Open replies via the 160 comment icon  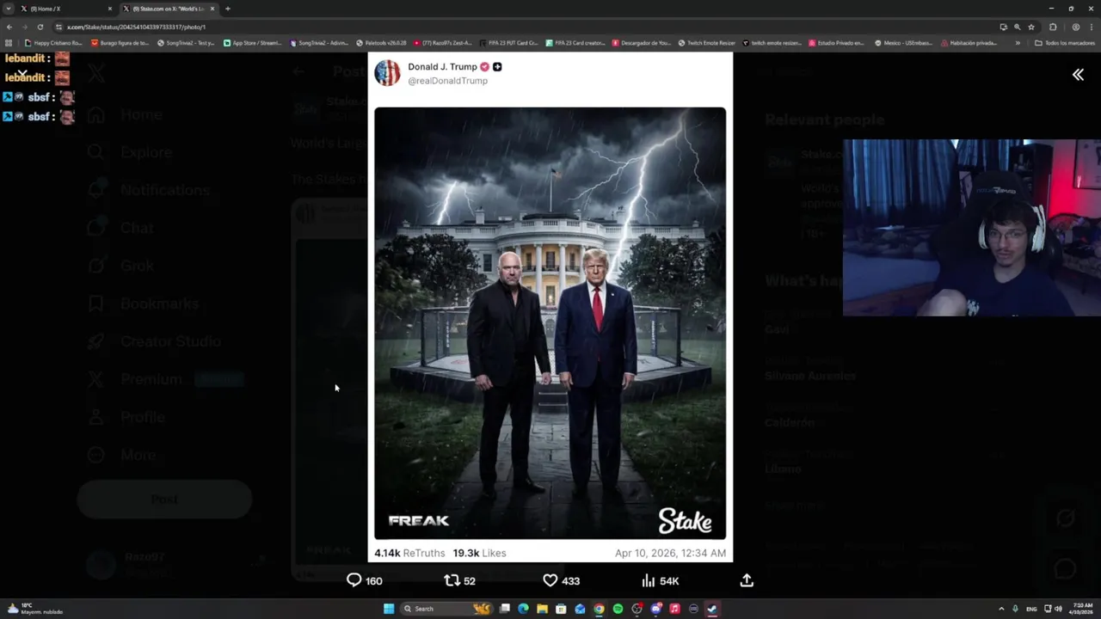(364, 580)
